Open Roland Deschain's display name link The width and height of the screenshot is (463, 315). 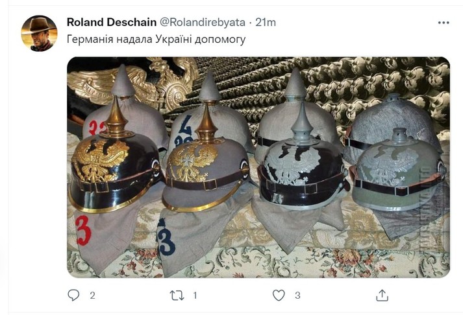112,22
